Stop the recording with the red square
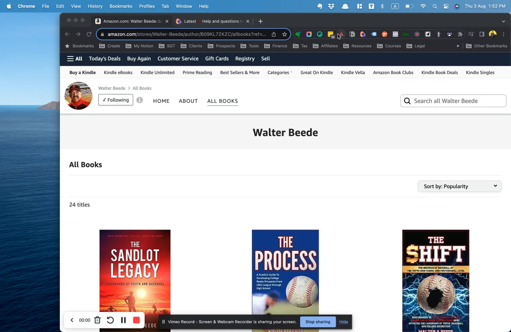Screen dimensions: 511x332 click(137, 320)
